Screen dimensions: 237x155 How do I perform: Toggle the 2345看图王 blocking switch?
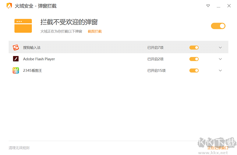[194, 70]
